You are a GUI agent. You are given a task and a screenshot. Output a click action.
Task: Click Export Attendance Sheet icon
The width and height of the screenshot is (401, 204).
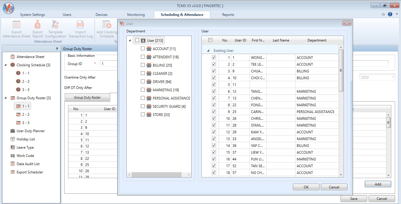point(16,24)
